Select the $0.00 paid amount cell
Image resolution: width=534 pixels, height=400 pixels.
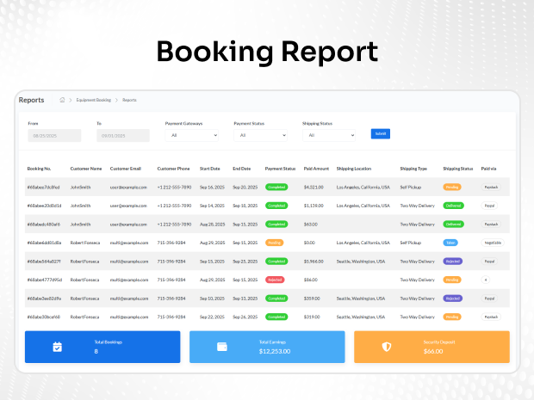(x=309, y=243)
